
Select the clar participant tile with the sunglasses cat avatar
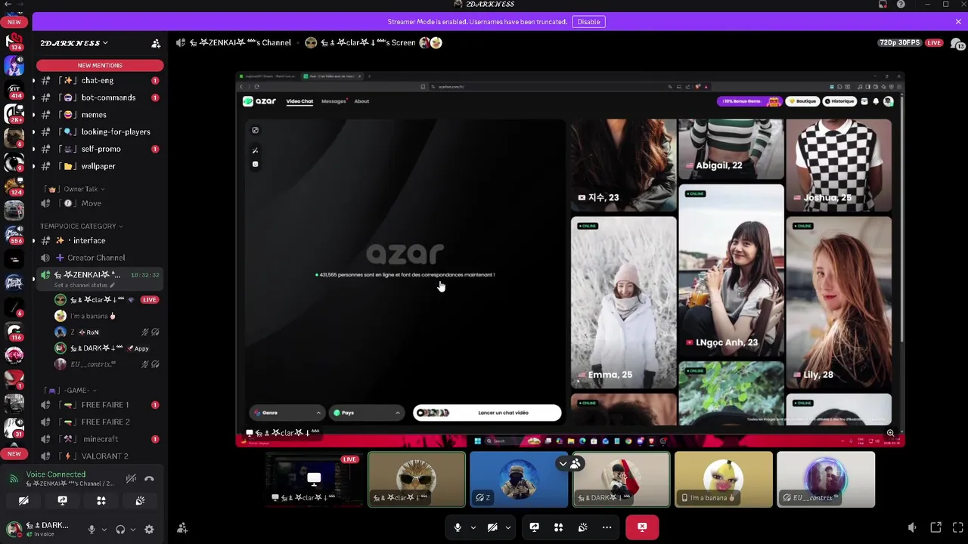point(417,479)
